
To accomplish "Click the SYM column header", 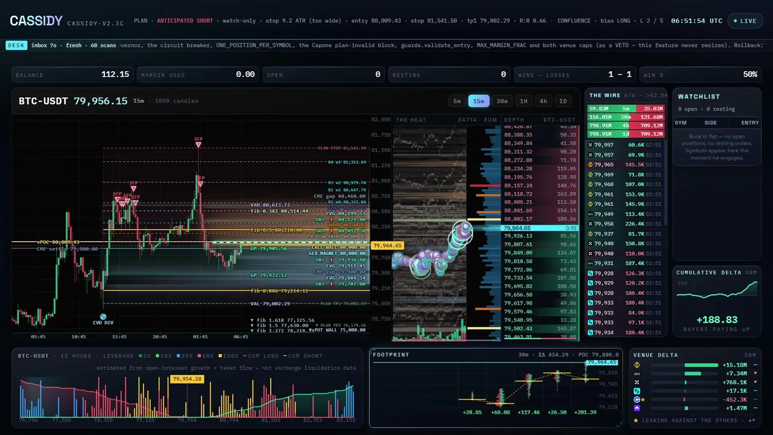I will tap(681, 123).
